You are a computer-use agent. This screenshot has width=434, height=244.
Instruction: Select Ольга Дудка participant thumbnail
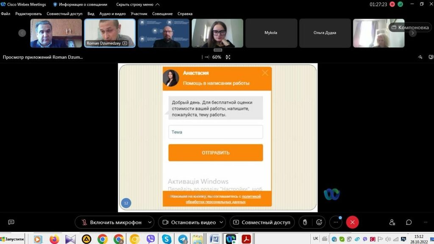click(325, 33)
